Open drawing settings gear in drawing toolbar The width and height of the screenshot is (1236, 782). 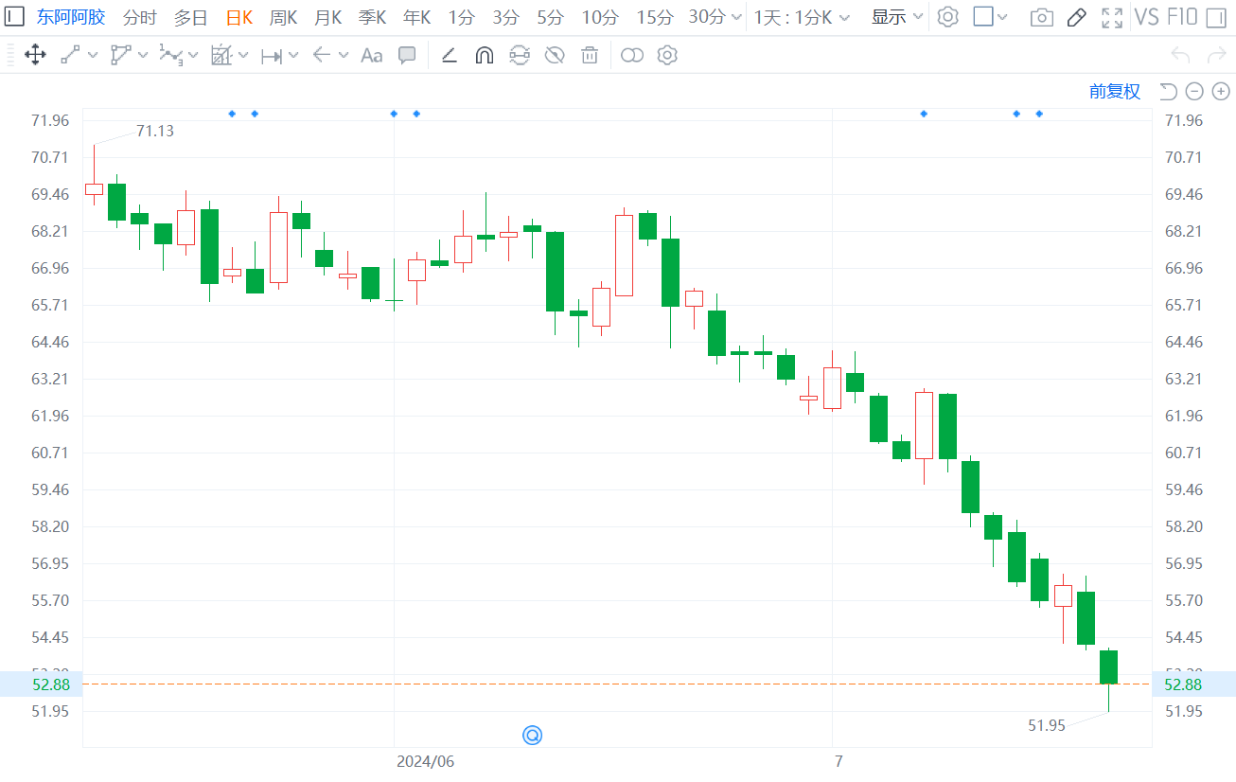coord(667,55)
